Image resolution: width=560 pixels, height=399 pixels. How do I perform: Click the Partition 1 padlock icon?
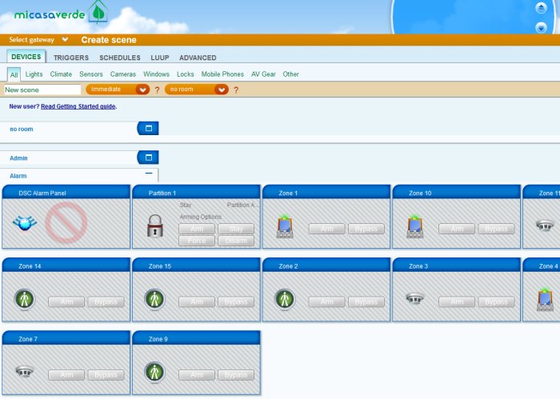coord(155,226)
